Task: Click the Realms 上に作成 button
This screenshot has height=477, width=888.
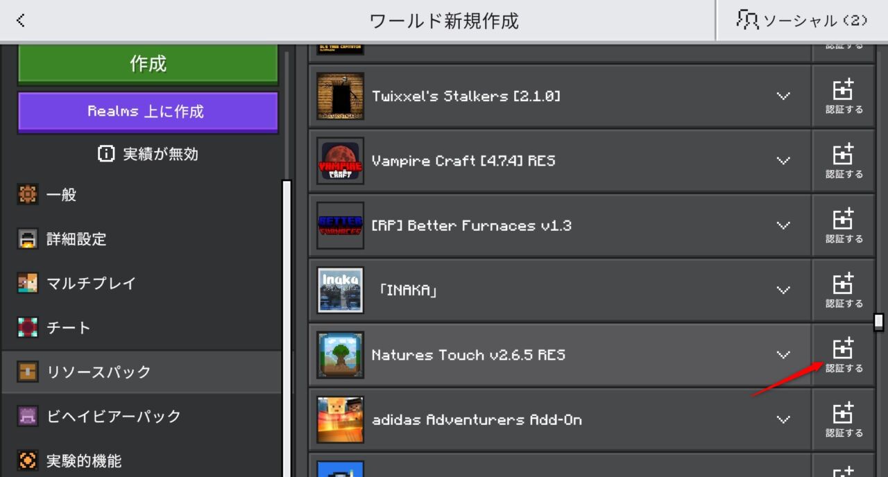Action: pyautogui.click(x=148, y=112)
